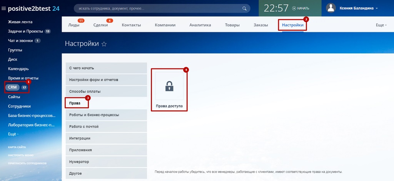Switch to Компании tab

click(165, 25)
